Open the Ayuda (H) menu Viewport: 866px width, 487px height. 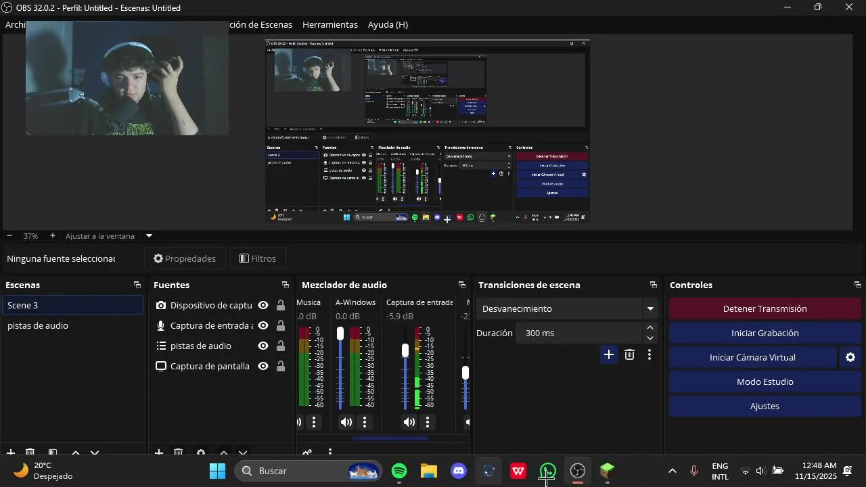[x=388, y=24]
